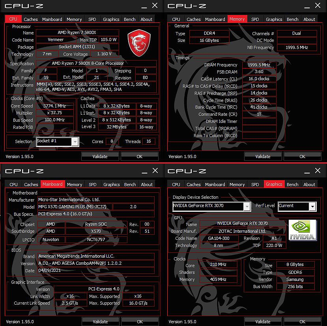Click the Samsung memory vendor value

(295, 279)
